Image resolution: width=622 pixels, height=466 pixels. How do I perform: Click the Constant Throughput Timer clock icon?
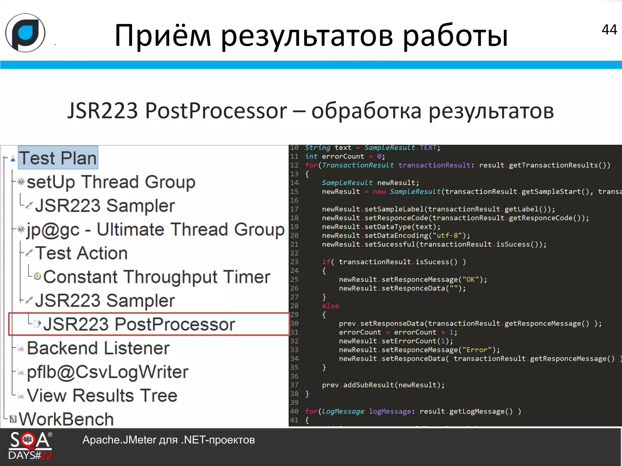click(38, 276)
